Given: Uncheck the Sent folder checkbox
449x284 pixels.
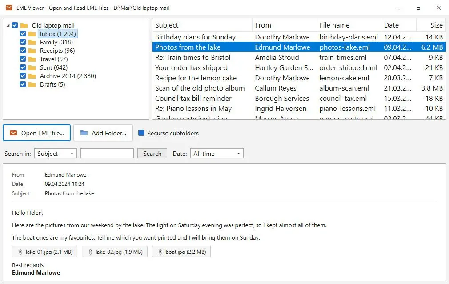Looking at the screenshot, I should tap(23, 67).
